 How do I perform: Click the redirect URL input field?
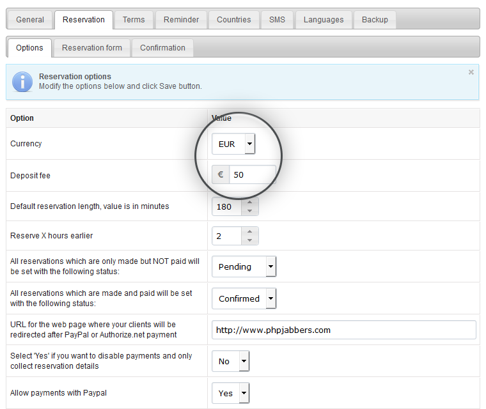pyautogui.click(x=344, y=330)
